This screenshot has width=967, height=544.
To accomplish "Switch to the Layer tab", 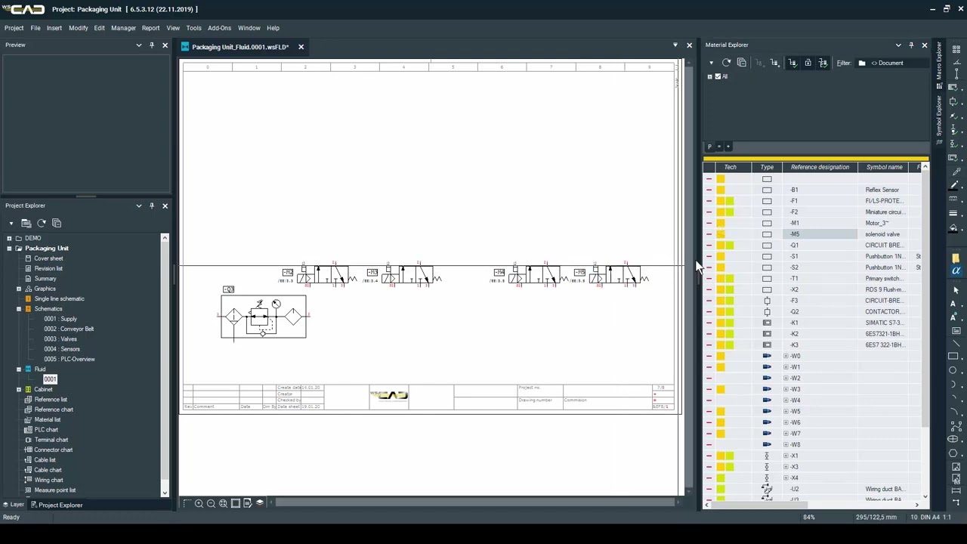I will tap(13, 505).
